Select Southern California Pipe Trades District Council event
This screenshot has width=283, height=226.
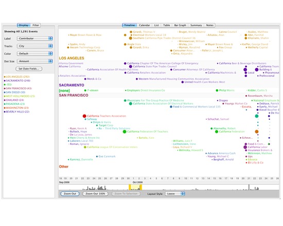(162, 38)
